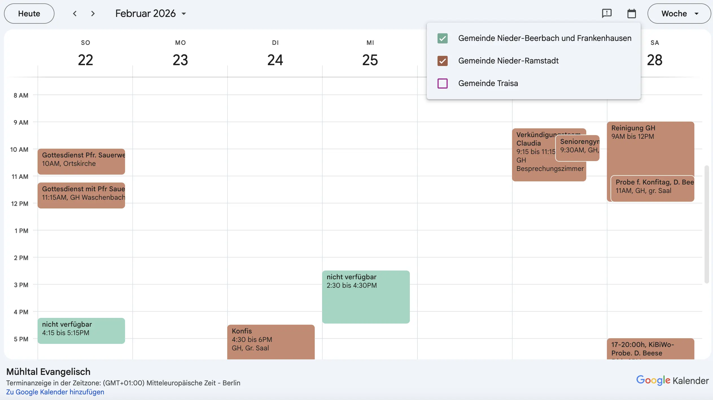Screen dimensions: 713x400
Task: Go to the previous week arrow
Action: click(75, 14)
